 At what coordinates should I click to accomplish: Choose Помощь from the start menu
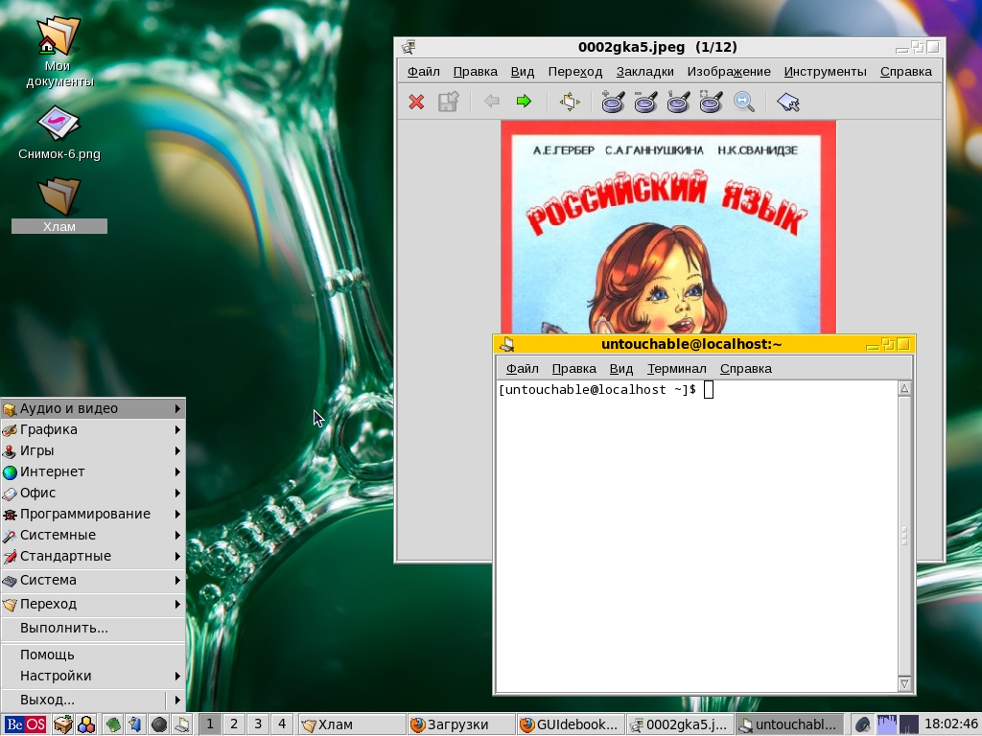pyautogui.click(x=93, y=655)
